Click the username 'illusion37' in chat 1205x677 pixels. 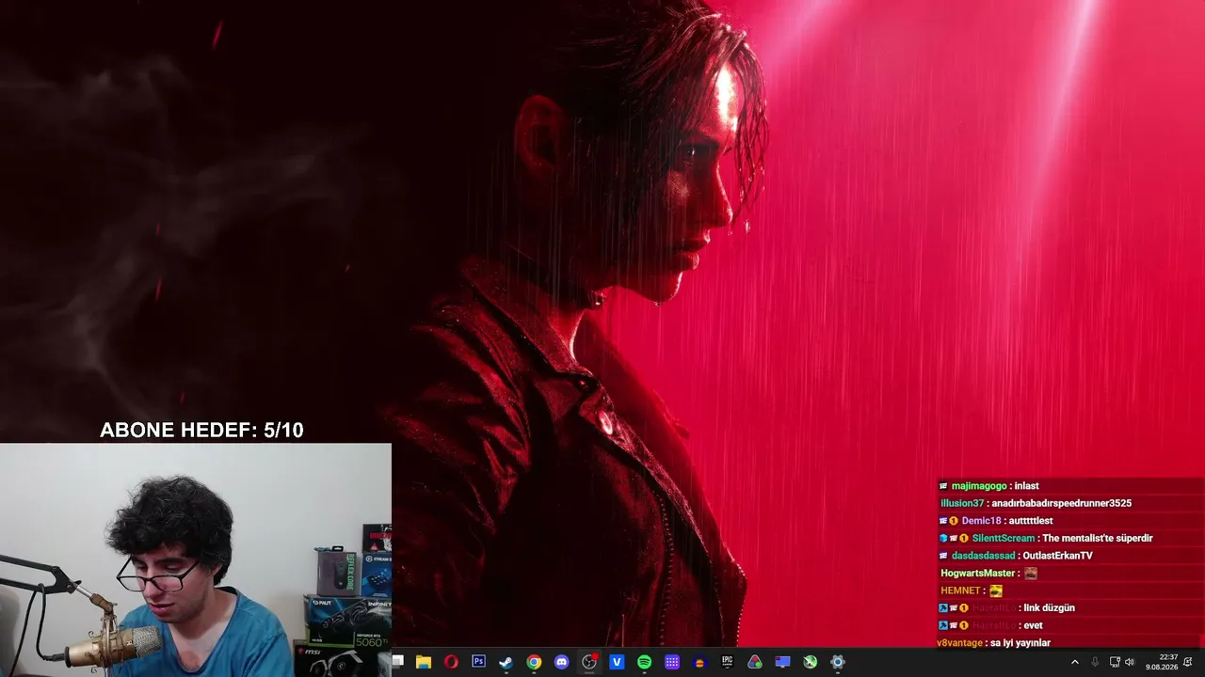coord(962,503)
